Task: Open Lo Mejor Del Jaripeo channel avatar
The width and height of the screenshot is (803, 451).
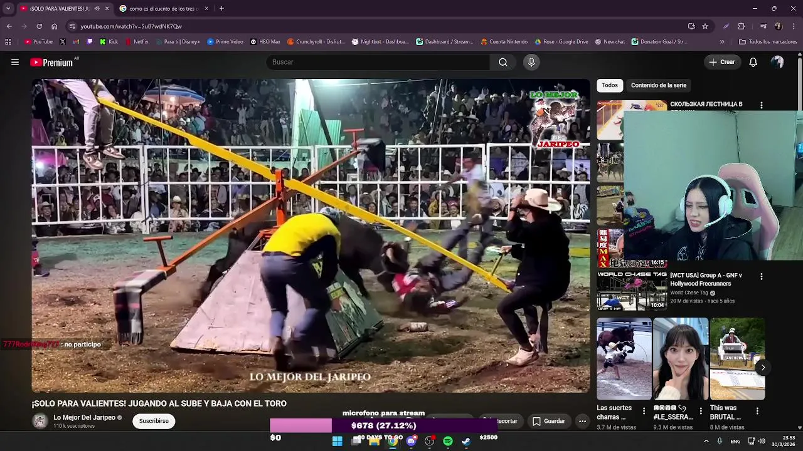Action: pyautogui.click(x=40, y=421)
